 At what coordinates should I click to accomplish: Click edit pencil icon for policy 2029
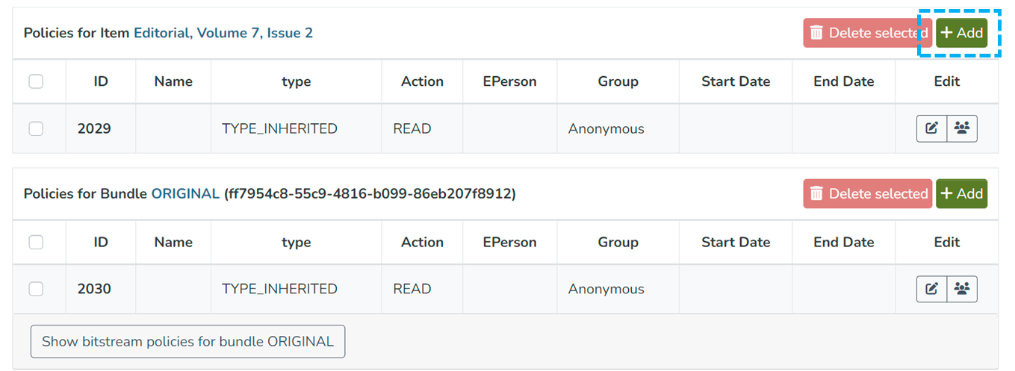click(931, 128)
